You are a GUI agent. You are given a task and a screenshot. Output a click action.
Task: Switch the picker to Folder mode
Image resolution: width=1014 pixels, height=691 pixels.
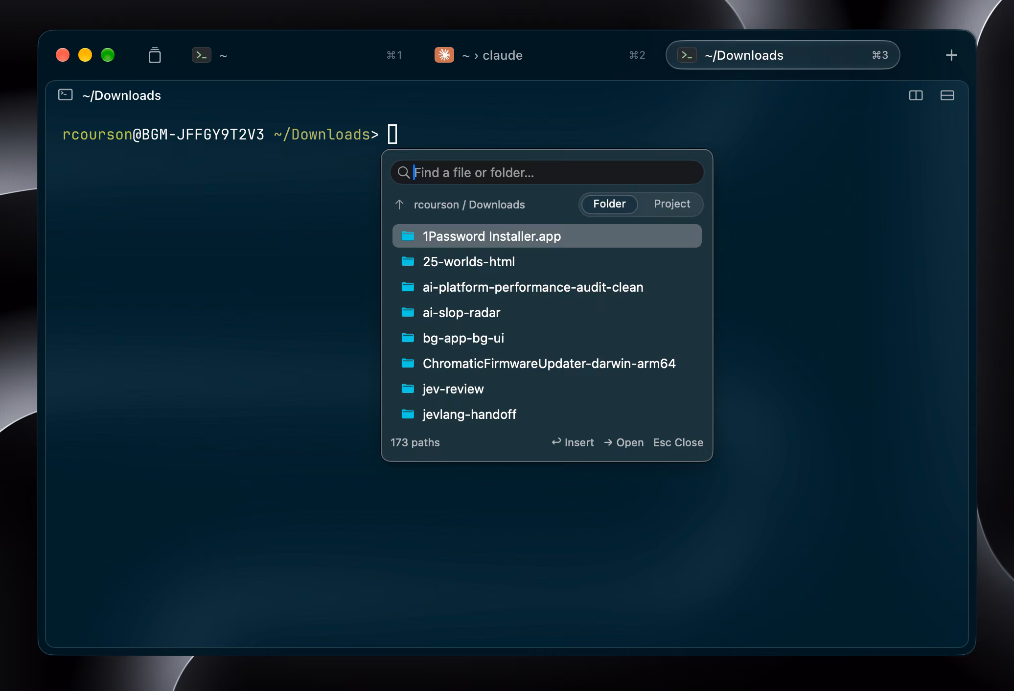point(609,204)
